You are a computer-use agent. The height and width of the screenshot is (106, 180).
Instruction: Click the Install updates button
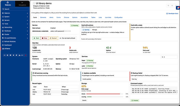coord(87,79)
